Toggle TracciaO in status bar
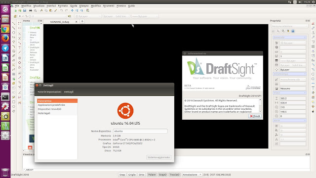Viewport: 316px width, 178px height. pyautogui.click(x=174, y=175)
